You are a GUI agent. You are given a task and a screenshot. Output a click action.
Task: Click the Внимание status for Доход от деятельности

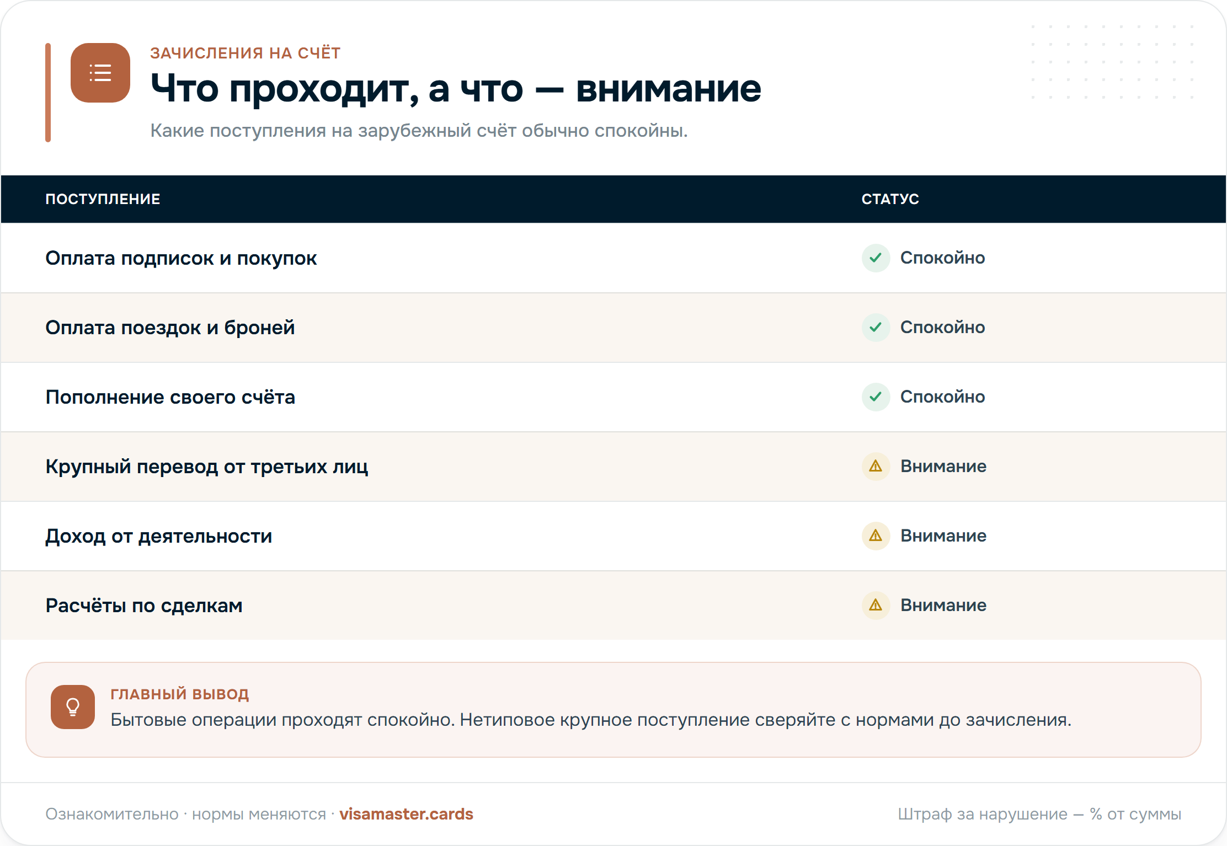click(943, 536)
